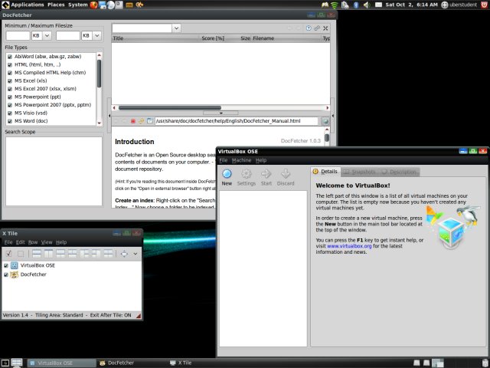Toggle MS Powerpoint (ppt) checkbox
Image resolution: width=490 pixels, height=368 pixels.
(10, 97)
